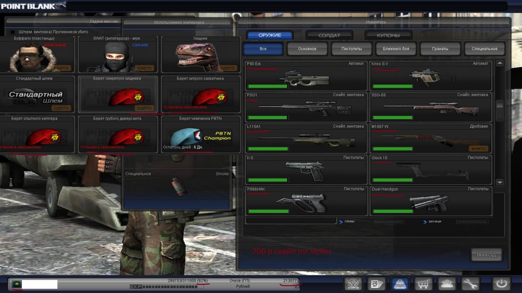Screen dimensions: 522x293
Task: Select Берет хитрого захватчика beret
Action: coord(201,94)
